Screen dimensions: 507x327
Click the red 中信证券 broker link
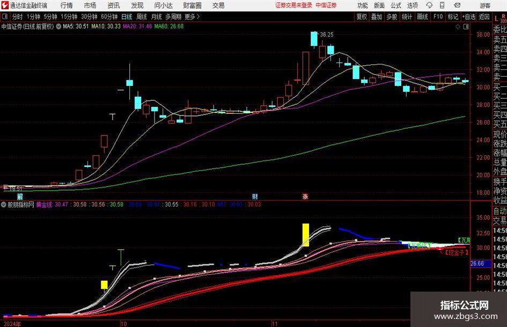click(326, 5)
